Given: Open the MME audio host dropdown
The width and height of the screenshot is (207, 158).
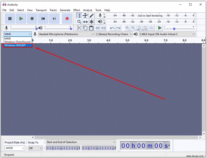Looking at the screenshot, I should click(x=18, y=34).
